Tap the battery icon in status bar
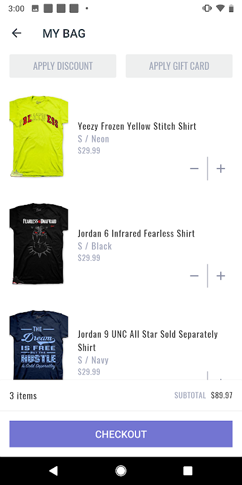The image size is (242, 485). pyautogui.click(x=231, y=8)
